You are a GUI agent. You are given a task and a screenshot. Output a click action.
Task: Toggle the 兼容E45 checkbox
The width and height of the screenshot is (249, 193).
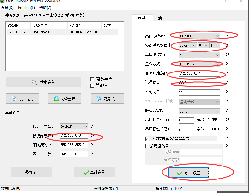coord(92,85)
